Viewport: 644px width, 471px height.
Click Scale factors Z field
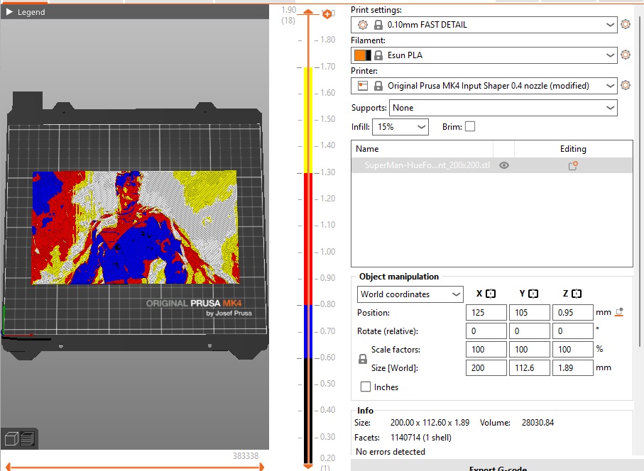point(572,350)
